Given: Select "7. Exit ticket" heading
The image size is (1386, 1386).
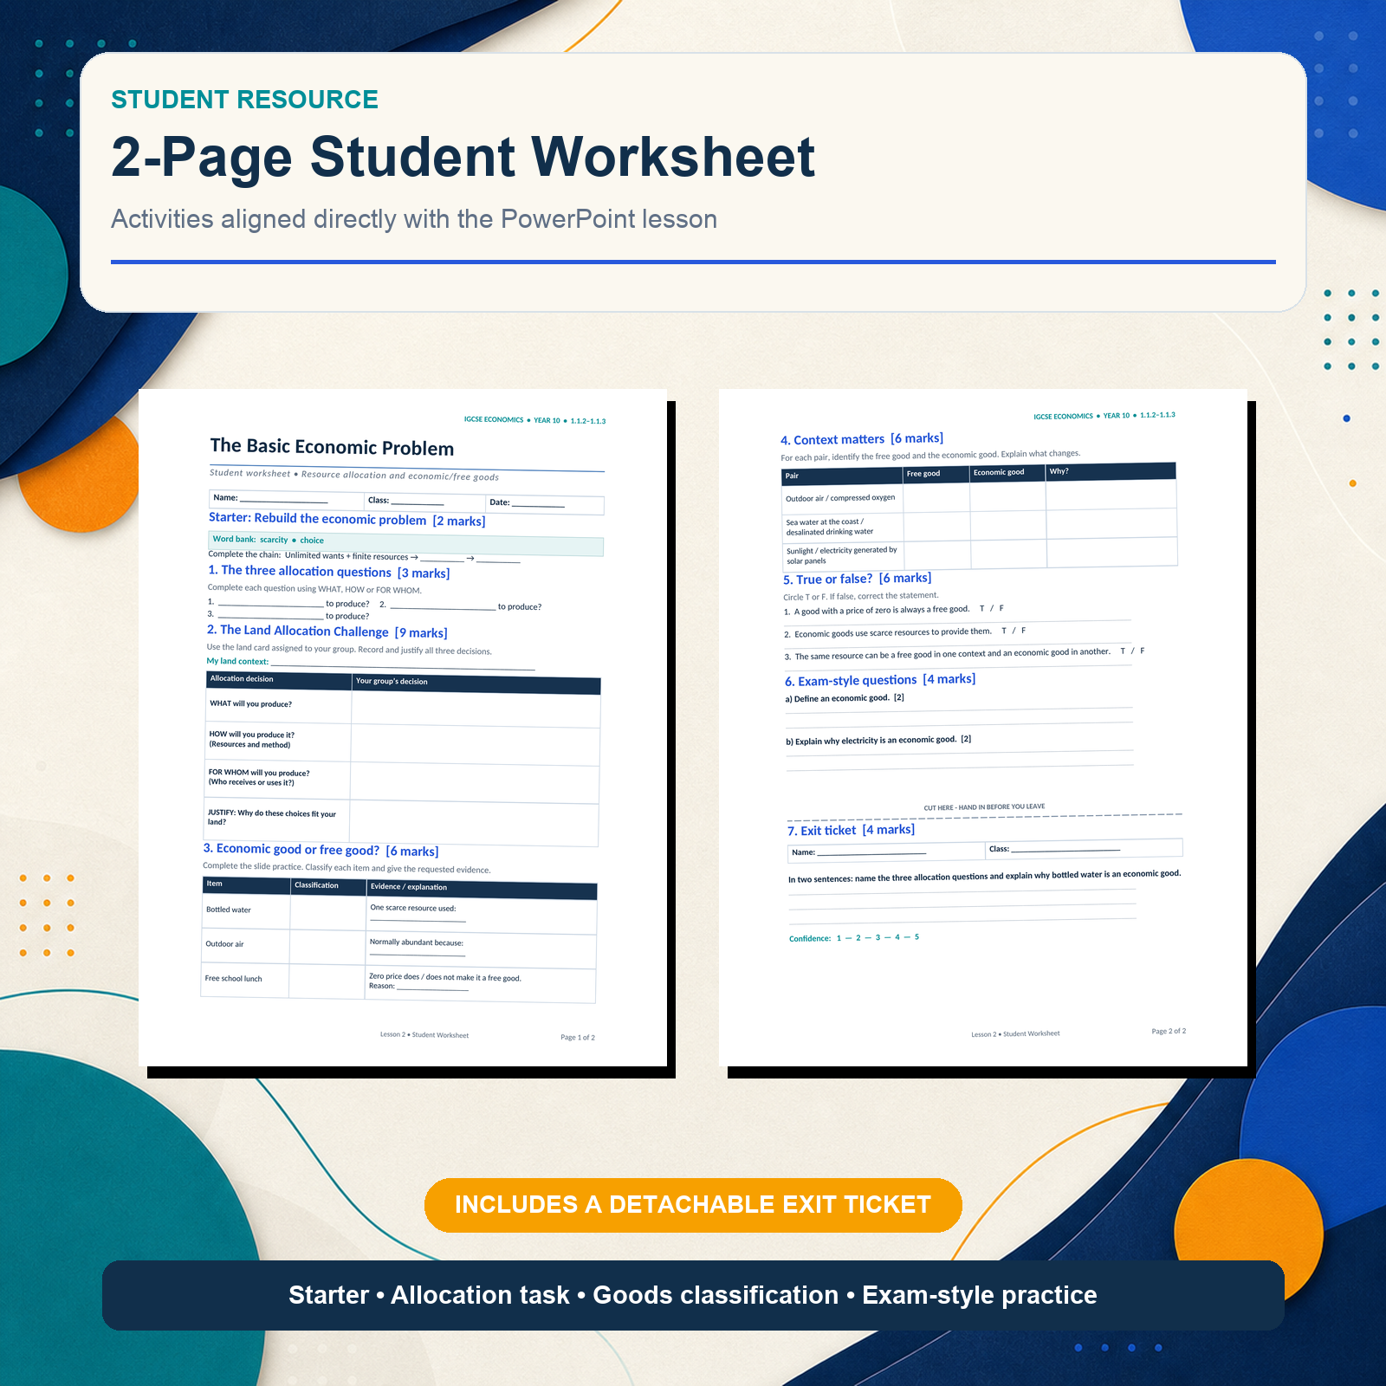Looking at the screenshot, I should pyautogui.click(x=851, y=830).
